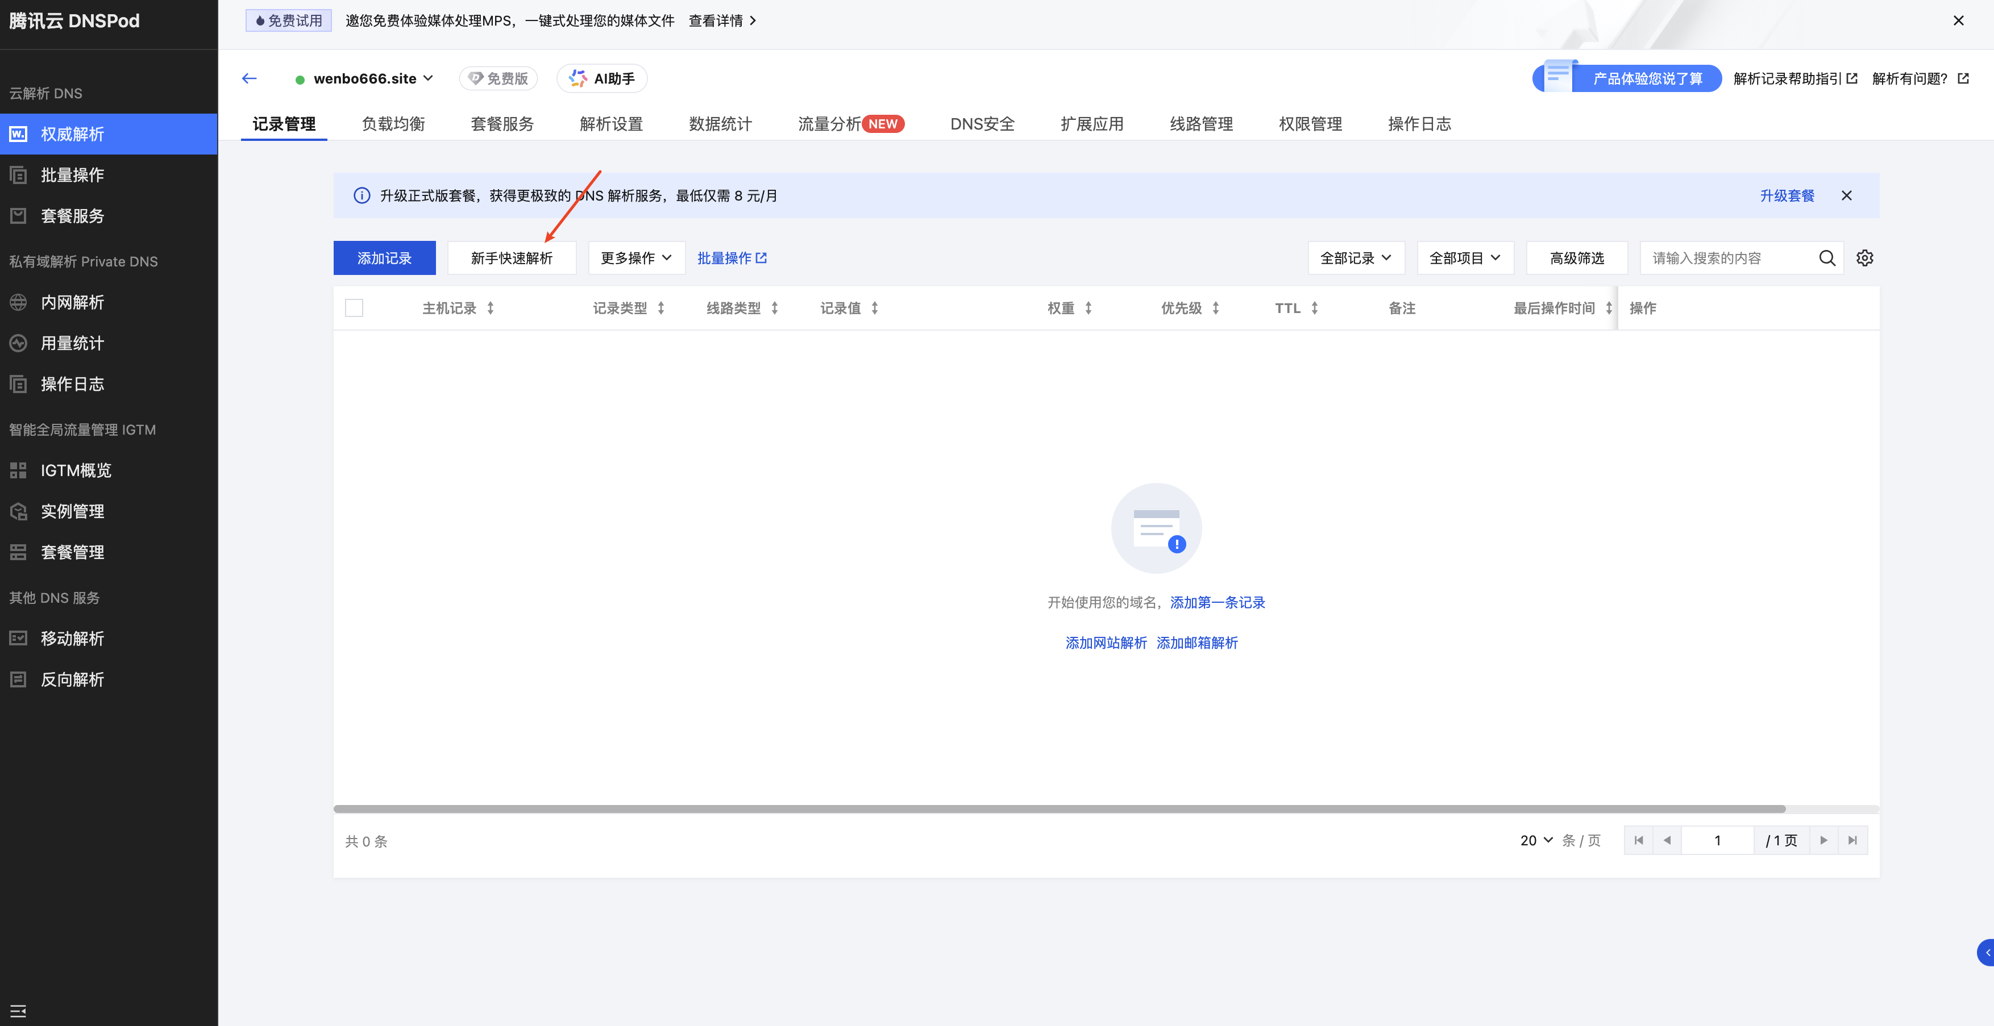Click the 添加网站解析 link

pyautogui.click(x=1106, y=642)
